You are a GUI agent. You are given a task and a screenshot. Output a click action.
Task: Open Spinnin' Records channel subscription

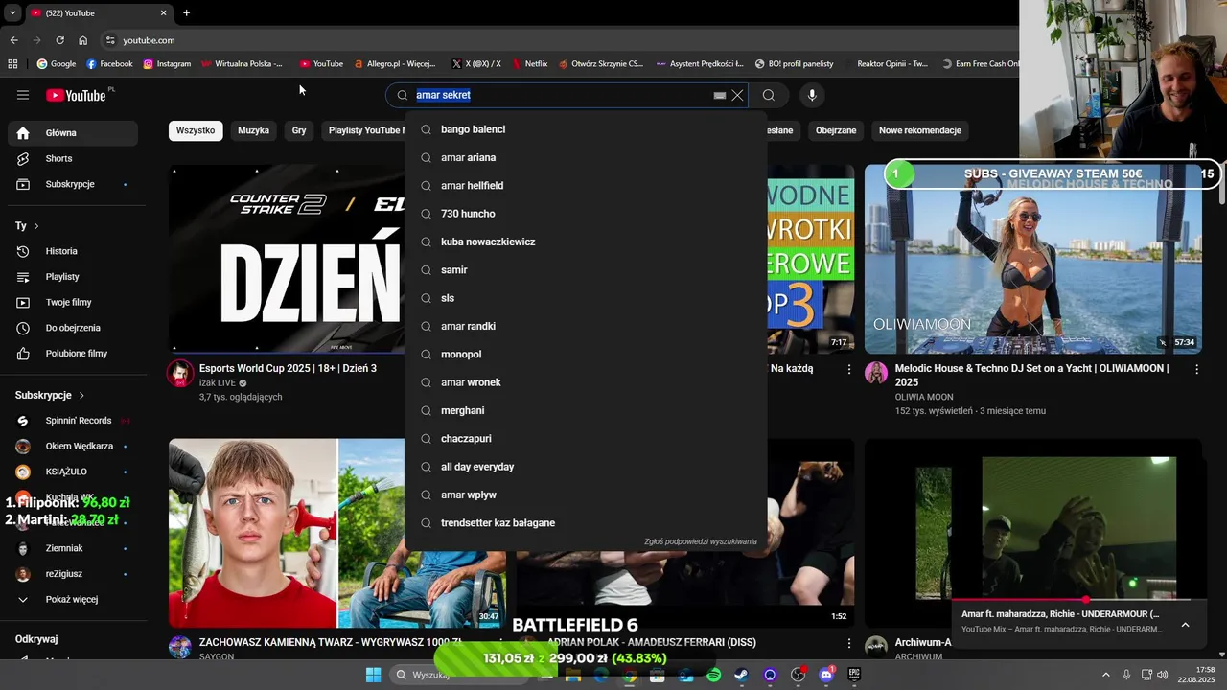point(73,421)
